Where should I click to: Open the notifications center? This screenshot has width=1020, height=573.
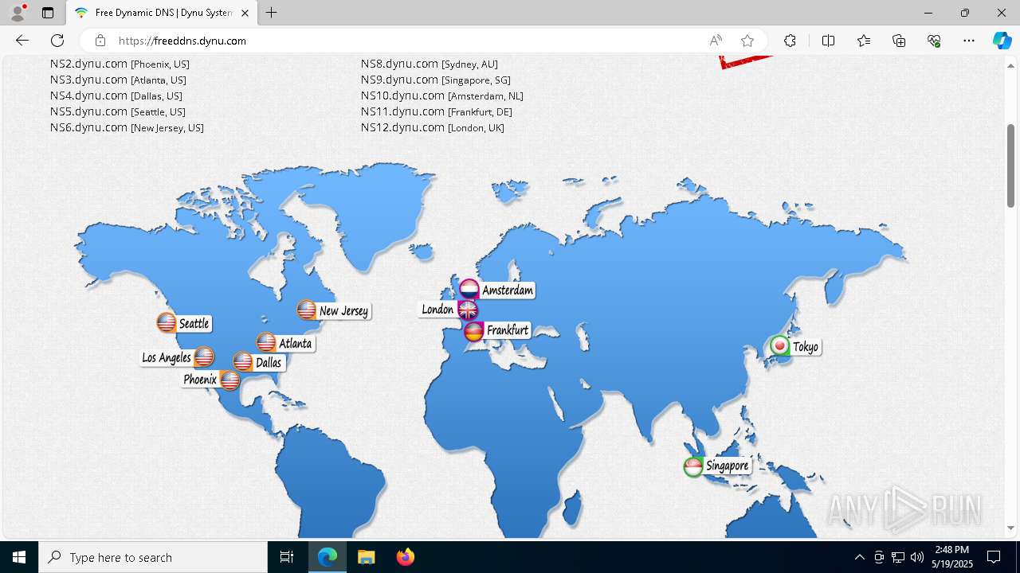994,557
